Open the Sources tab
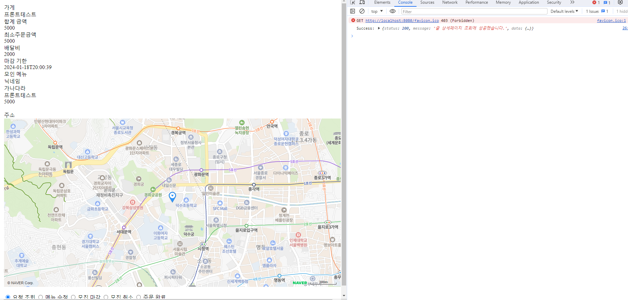Viewport: 628px width, 300px height. [427, 2]
